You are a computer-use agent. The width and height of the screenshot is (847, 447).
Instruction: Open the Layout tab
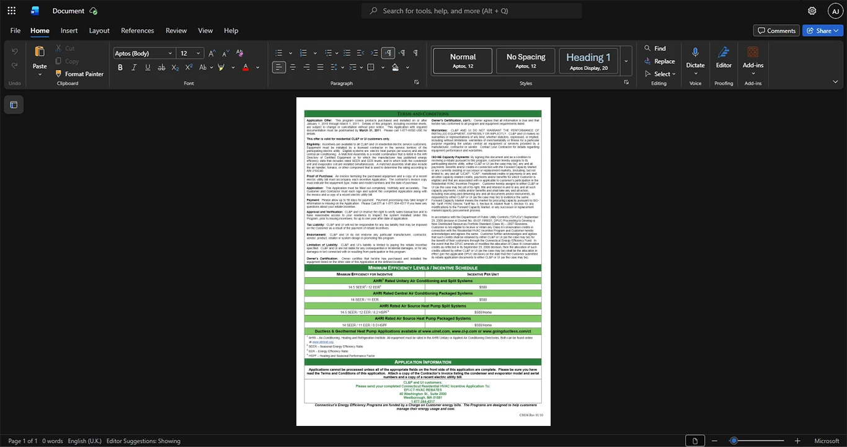pyautogui.click(x=99, y=30)
